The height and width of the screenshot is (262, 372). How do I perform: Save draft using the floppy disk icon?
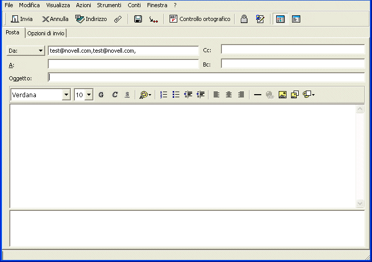point(138,19)
